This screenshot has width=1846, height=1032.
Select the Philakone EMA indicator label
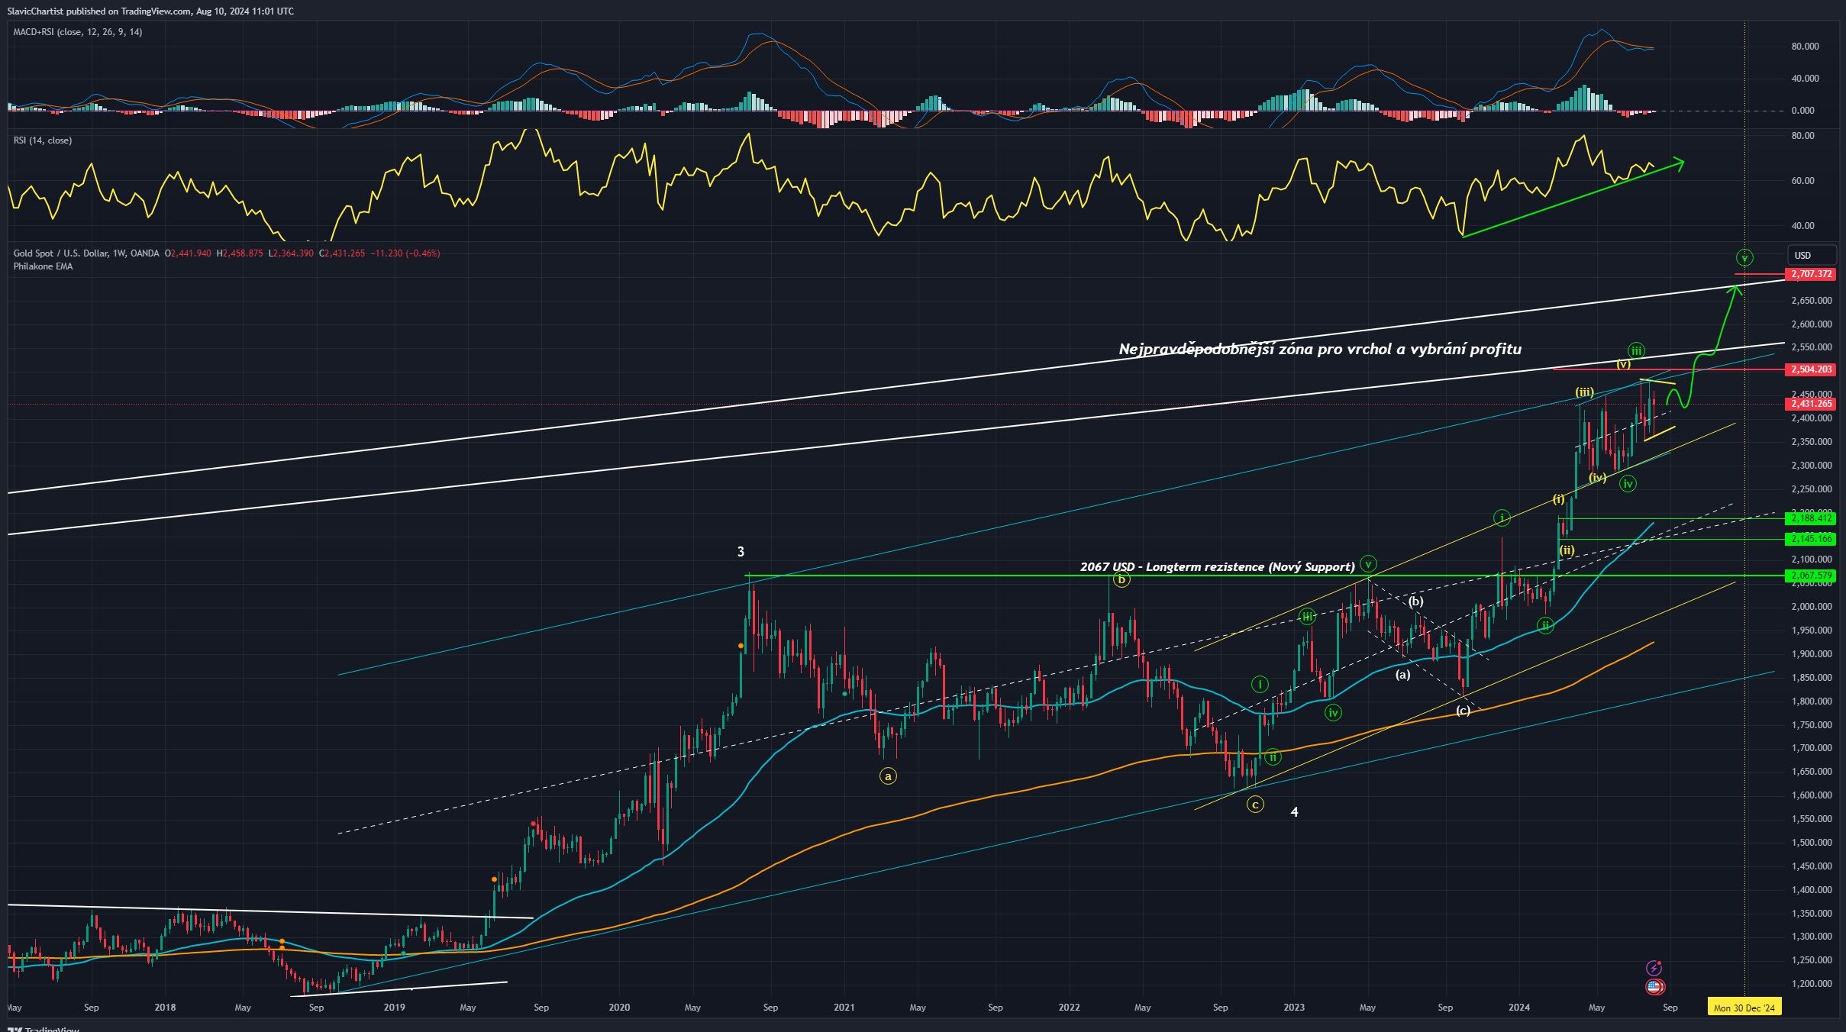(41, 266)
